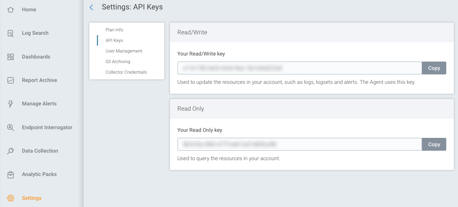
Task: Open the Plan Info settings section
Action: coord(114,30)
